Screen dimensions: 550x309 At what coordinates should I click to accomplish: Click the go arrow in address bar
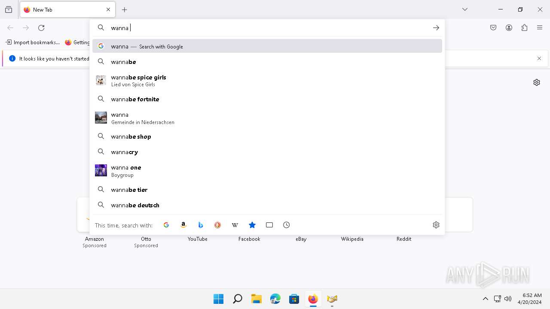pos(436,28)
